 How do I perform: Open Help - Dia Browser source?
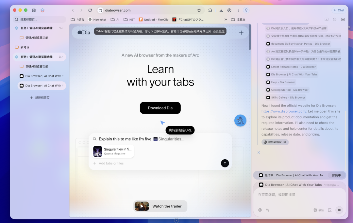pos(280,82)
